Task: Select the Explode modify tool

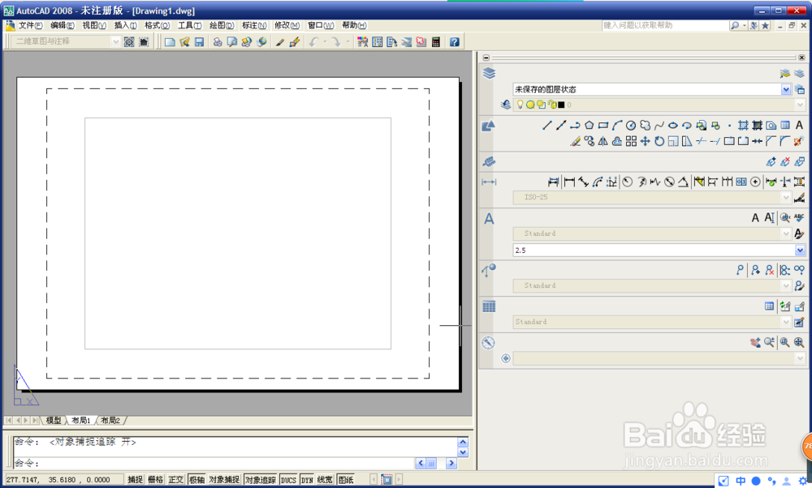Action: (798, 141)
